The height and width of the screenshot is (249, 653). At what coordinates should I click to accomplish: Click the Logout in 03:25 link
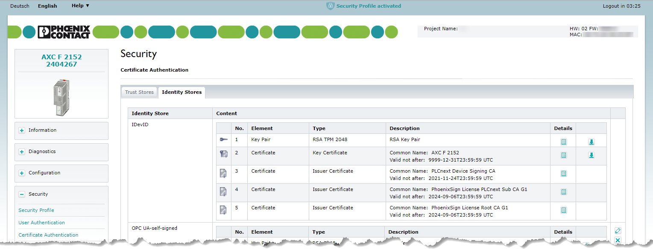click(x=621, y=6)
